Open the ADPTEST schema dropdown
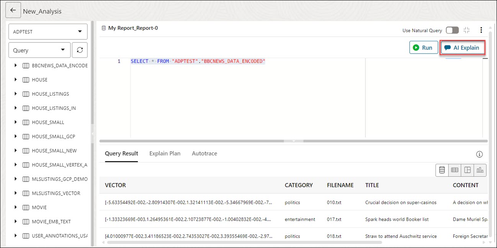This screenshot has height=248, width=497. pyautogui.click(x=48, y=31)
